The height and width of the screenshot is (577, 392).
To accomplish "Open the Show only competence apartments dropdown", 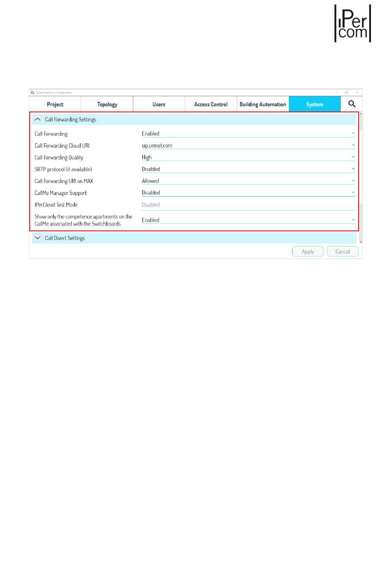I will pos(353,220).
